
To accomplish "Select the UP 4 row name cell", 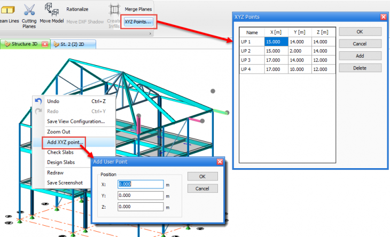I will (x=252, y=69).
